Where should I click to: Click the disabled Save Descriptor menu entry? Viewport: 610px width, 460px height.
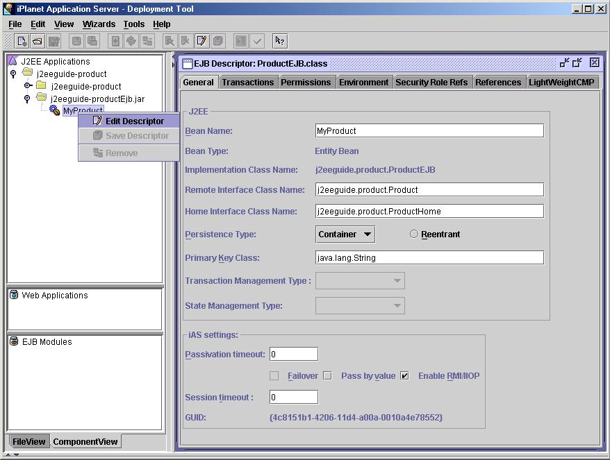(x=129, y=135)
